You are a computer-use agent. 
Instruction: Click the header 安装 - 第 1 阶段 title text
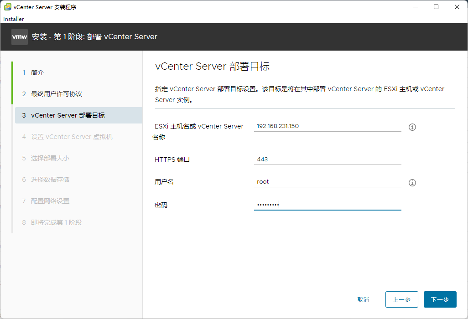point(94,36)
